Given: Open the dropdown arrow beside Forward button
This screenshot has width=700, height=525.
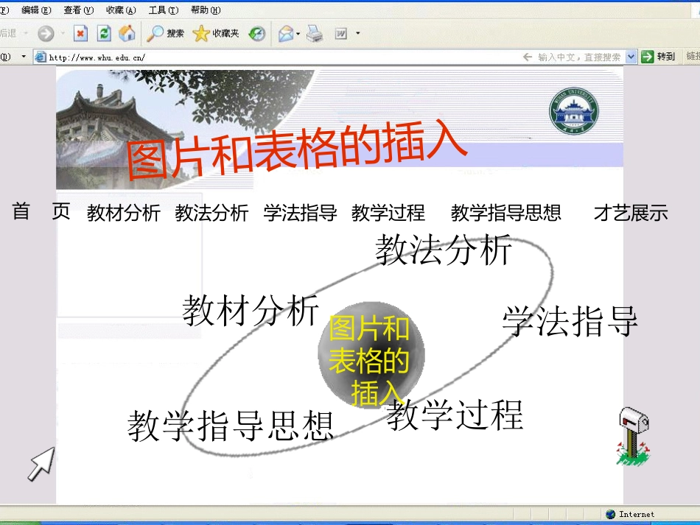Looking at the screenshot, I should pos(63,33).
